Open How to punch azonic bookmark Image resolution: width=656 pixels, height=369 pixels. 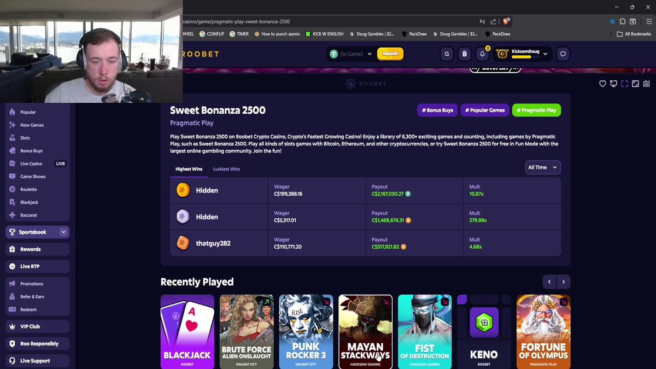point(277,34)
